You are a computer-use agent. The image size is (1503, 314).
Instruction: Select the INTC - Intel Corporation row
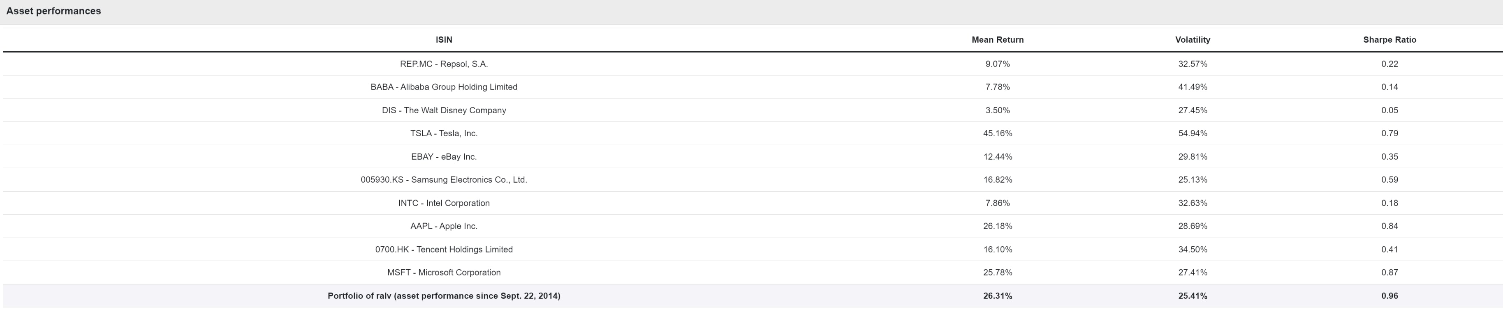coord(753,203)
